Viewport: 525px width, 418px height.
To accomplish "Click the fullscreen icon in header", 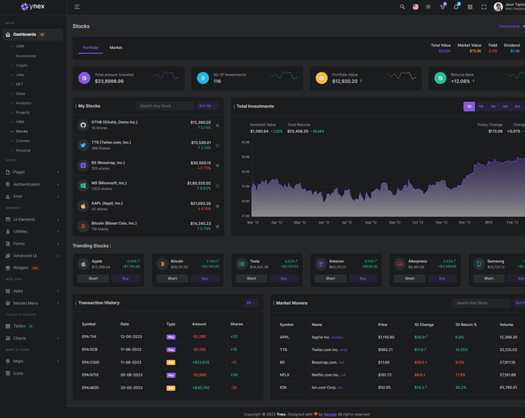I will click(x=484, y=7).
